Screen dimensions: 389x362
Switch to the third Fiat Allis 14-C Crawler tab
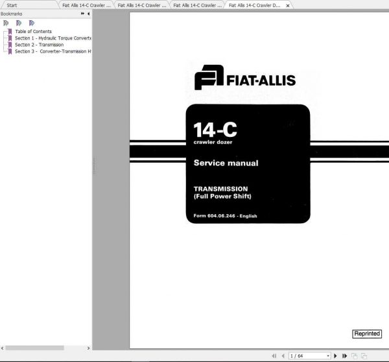(x=197, y=5)
